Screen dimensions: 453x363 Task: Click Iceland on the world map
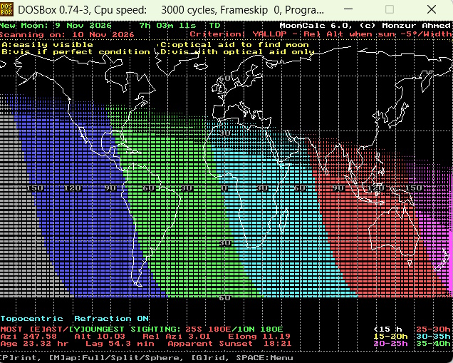click(x=201, y=66)
